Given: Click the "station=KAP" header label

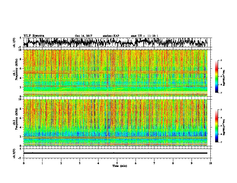Looking at the screenshot, I should pyautogui.click(x=111, y=36).
